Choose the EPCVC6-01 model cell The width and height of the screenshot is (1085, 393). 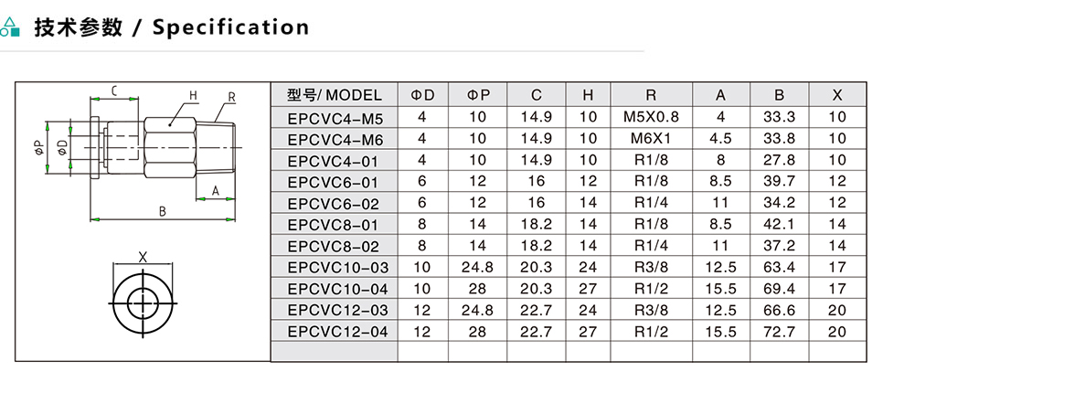point(335,182)
